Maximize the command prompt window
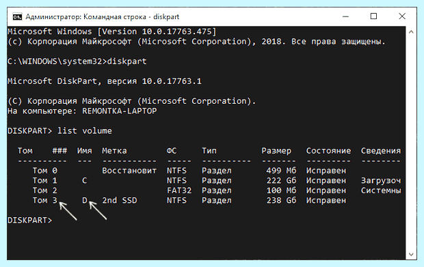The width and height of the screenshot is (424, 267). click(373, 16)
